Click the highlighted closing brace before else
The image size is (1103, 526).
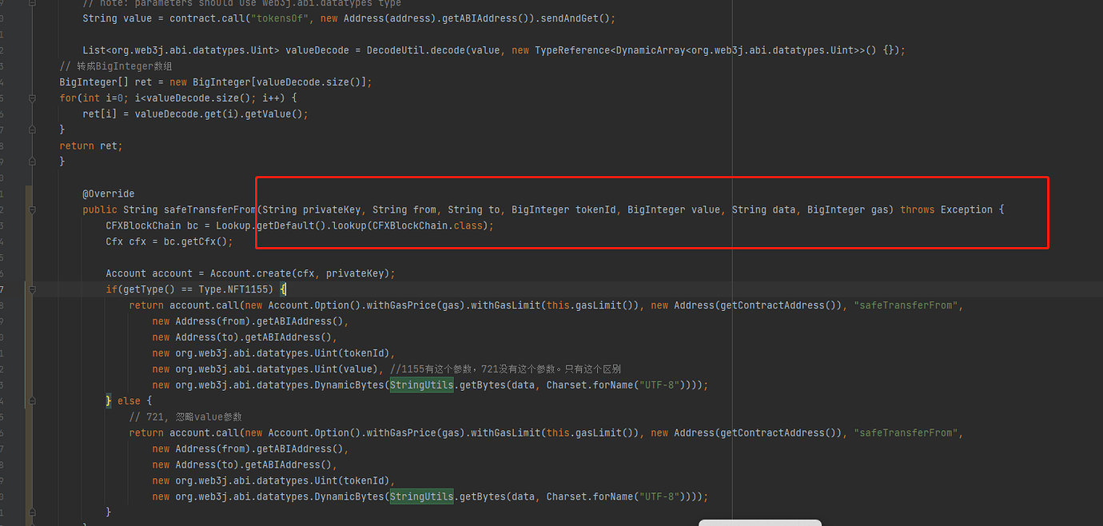(x=109, y=401)
